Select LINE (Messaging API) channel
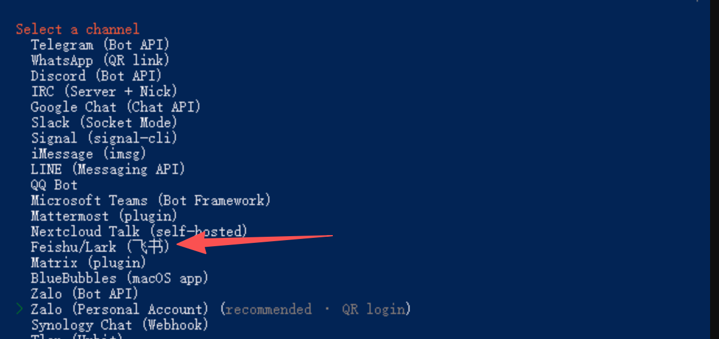This screenshot has width=719, height=339. coord(108,169)
